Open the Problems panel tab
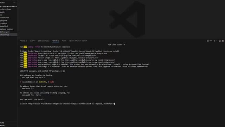 click(24, 41)
